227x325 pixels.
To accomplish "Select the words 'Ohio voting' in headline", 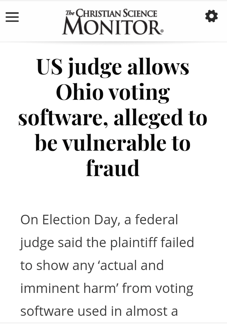I will [113, 92].
